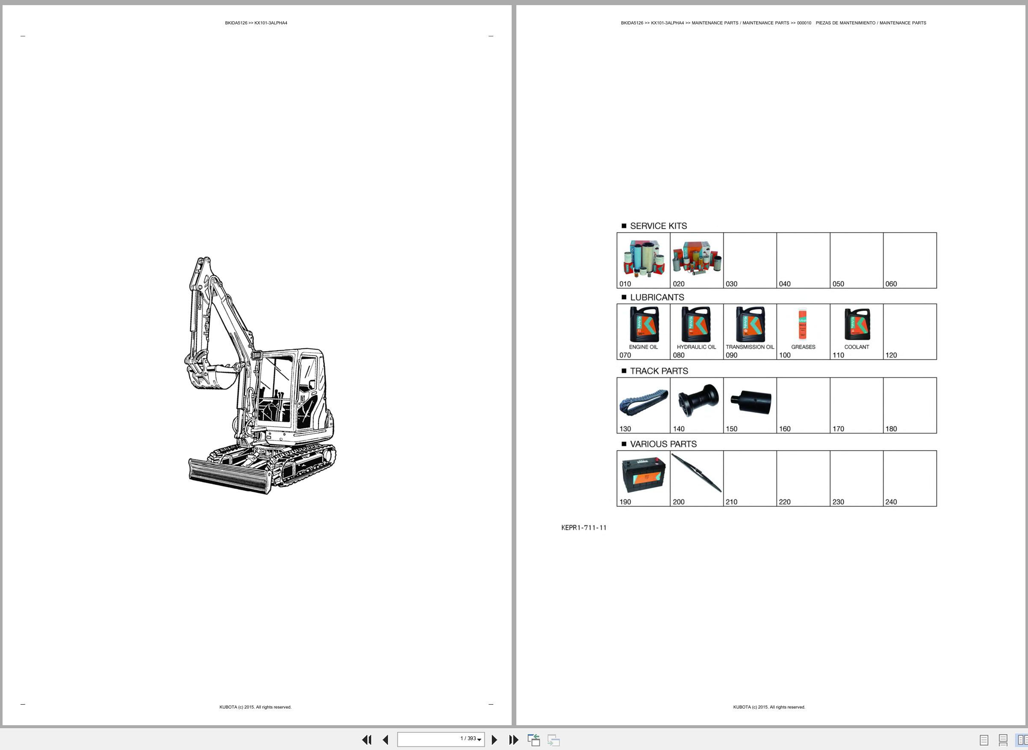This screenshot has height=750, width=1028.
Task: Go to the next page
Action: pos(495,740)
